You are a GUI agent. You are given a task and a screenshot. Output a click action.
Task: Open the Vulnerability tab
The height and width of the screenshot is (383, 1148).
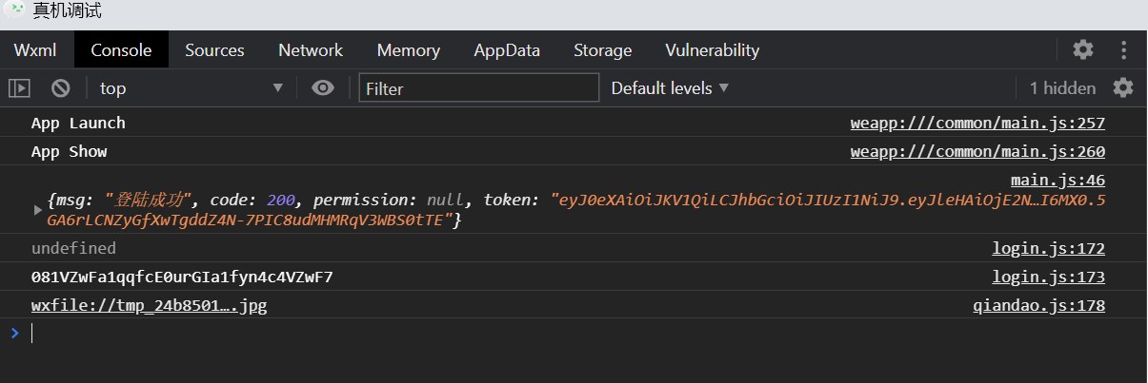[712, 50]
